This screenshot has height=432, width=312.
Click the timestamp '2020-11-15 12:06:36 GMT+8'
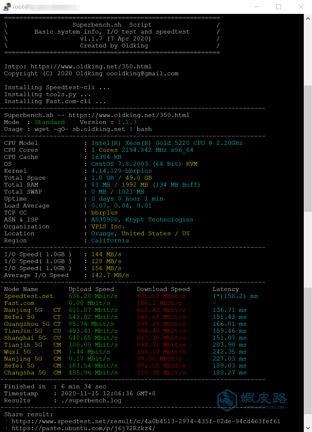[x=108, y=393]
